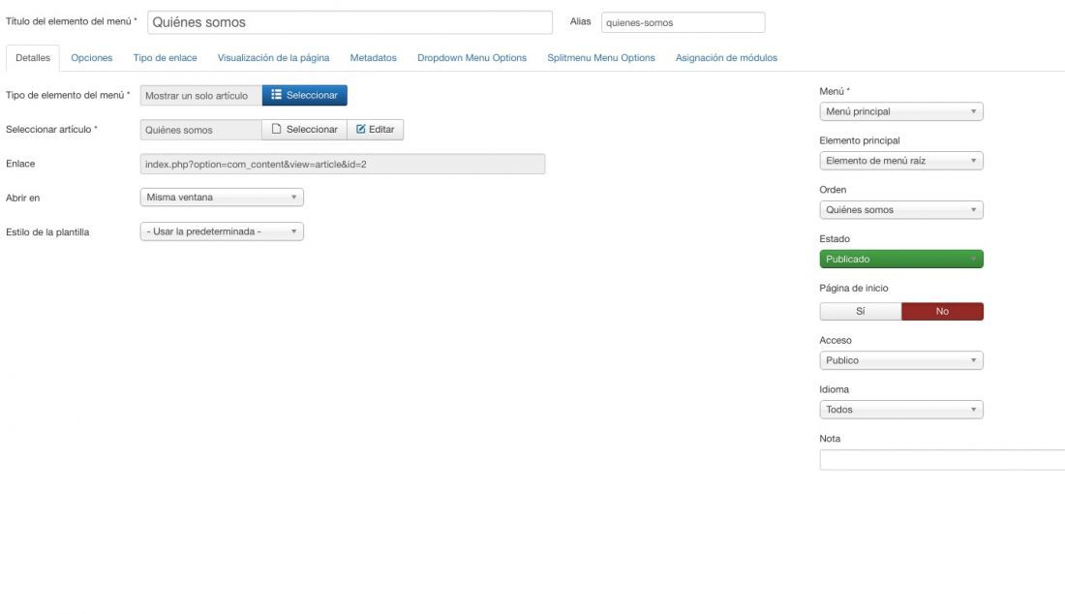Click the blue Seleccionar menu type button
This screenshot has height=614, width=1065.
[x=304, y=95]
